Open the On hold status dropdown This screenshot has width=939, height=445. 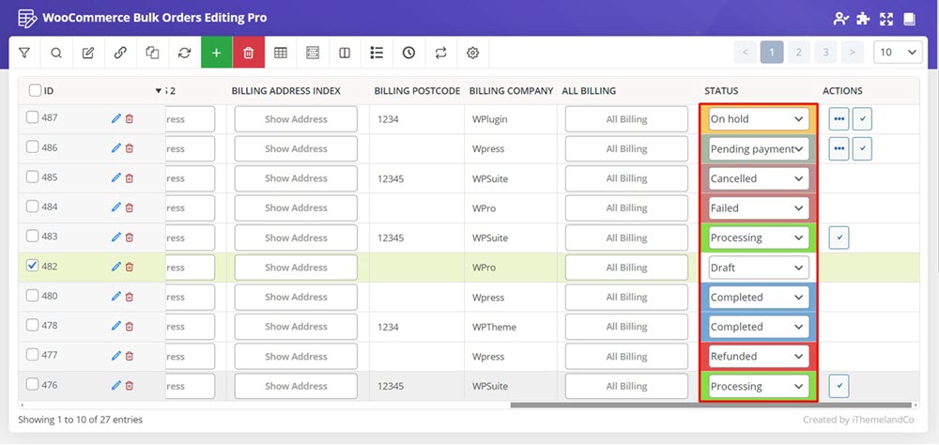click(x=758, y=118)
